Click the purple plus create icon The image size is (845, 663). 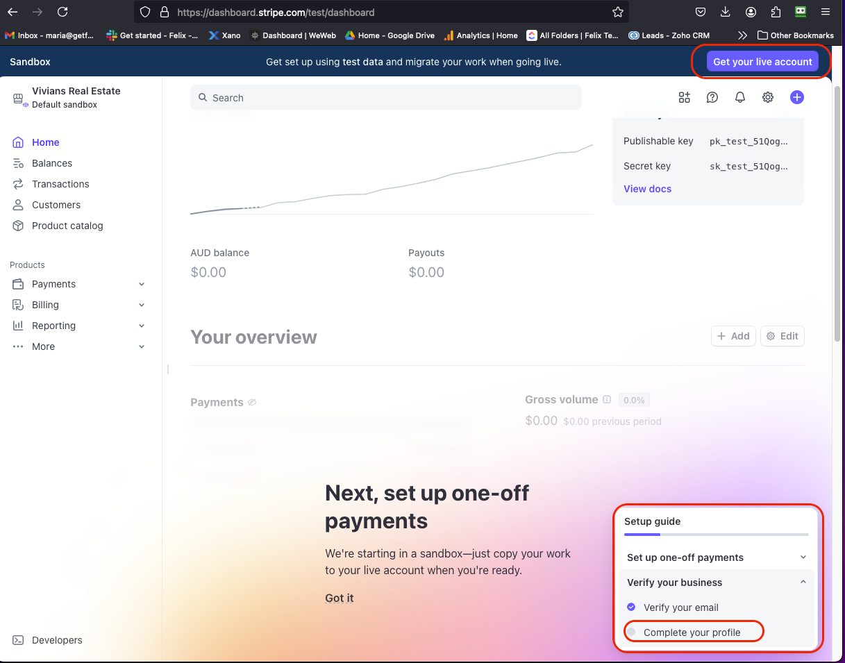[x=797, y=98]
